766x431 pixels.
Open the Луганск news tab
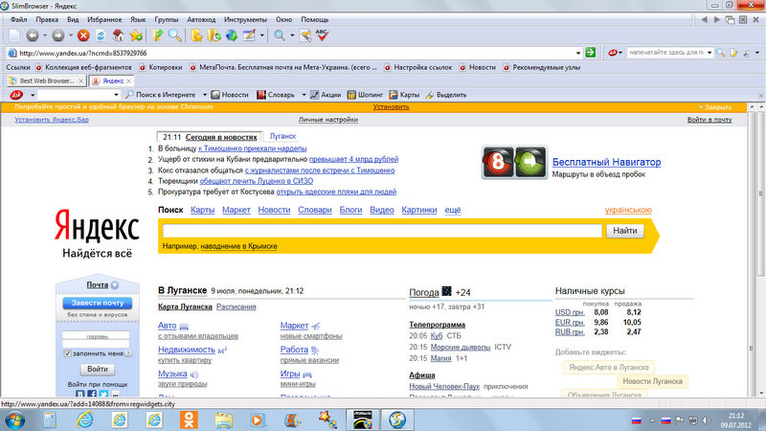(282, 136)
